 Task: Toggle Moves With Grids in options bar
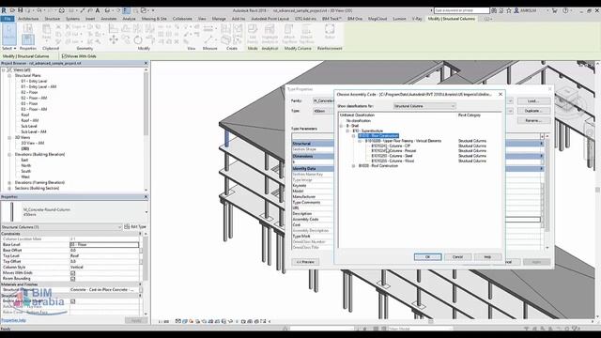click(x=64, y=56)
